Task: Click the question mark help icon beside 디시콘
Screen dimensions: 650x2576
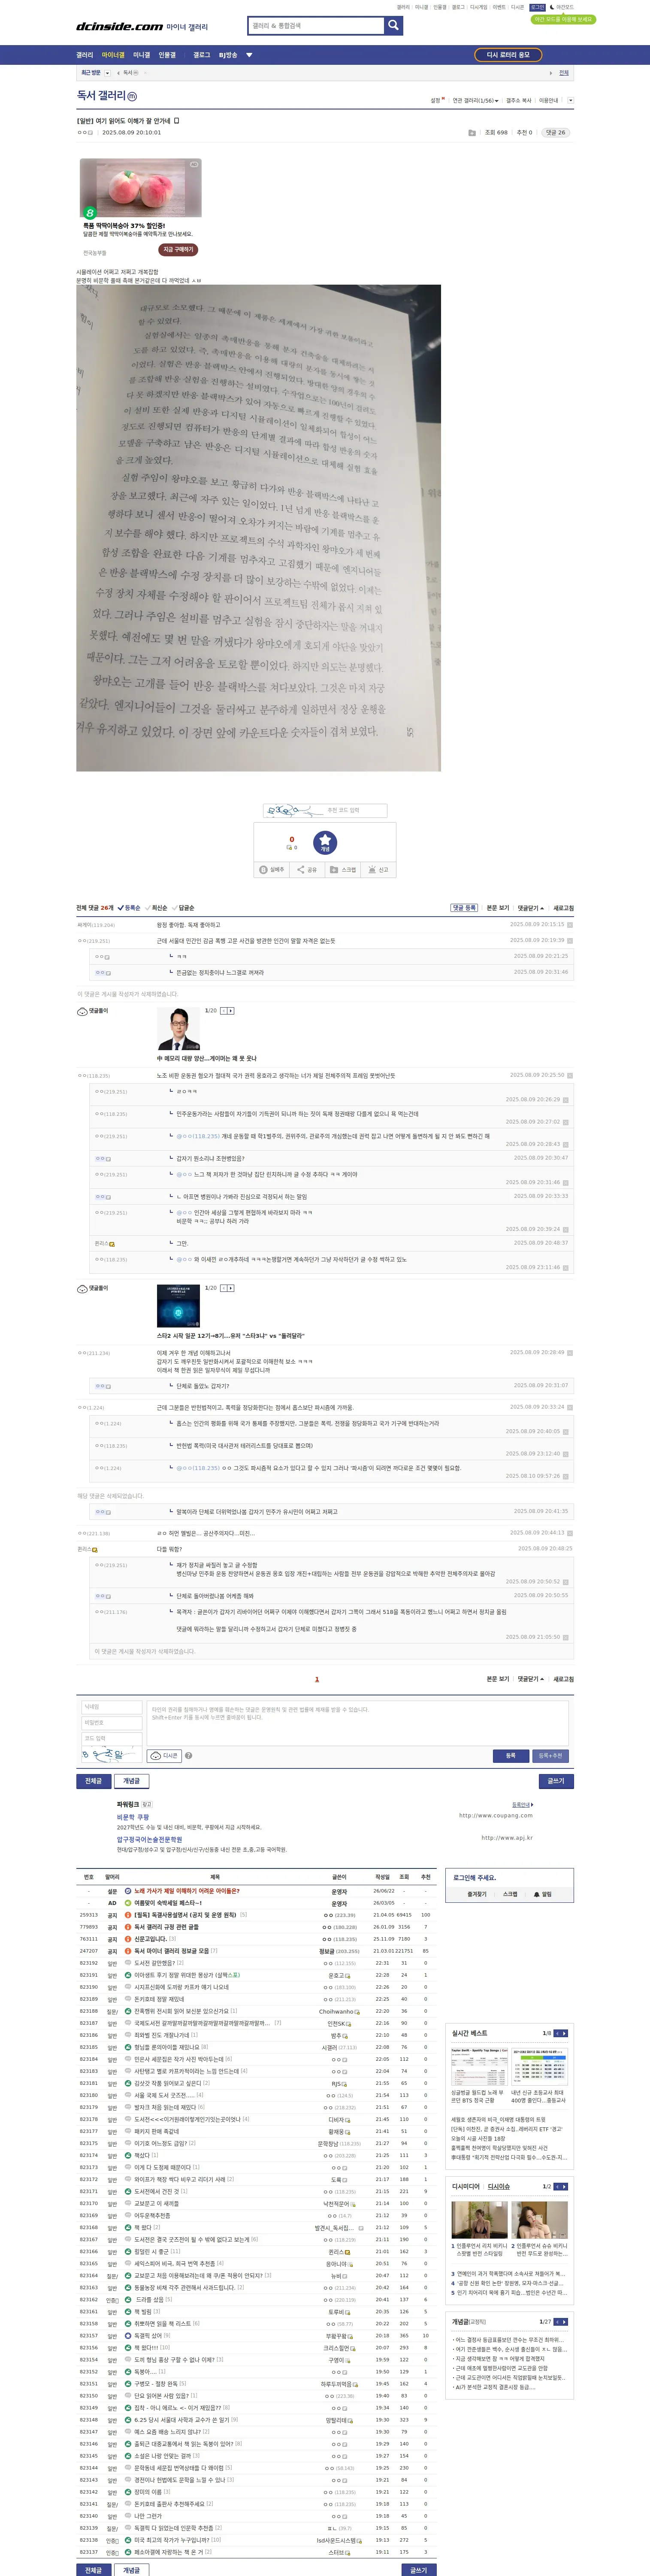Action: coord(188,1756)
